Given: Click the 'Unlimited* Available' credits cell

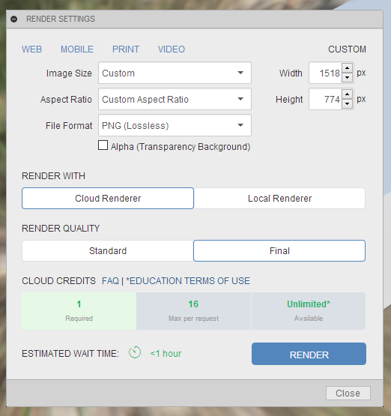Looking at the screenshot, I should (309, 311).
